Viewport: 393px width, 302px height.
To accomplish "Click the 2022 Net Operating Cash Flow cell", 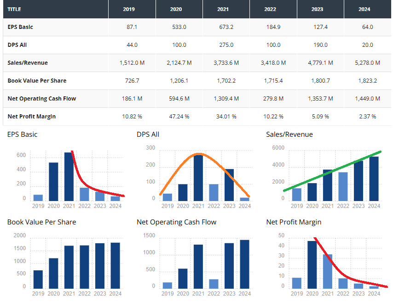I will [x=273, y=99].
